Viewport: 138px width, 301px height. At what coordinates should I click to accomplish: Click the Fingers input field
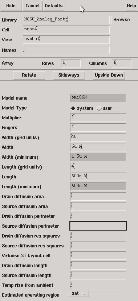click(x=98, y=127)
